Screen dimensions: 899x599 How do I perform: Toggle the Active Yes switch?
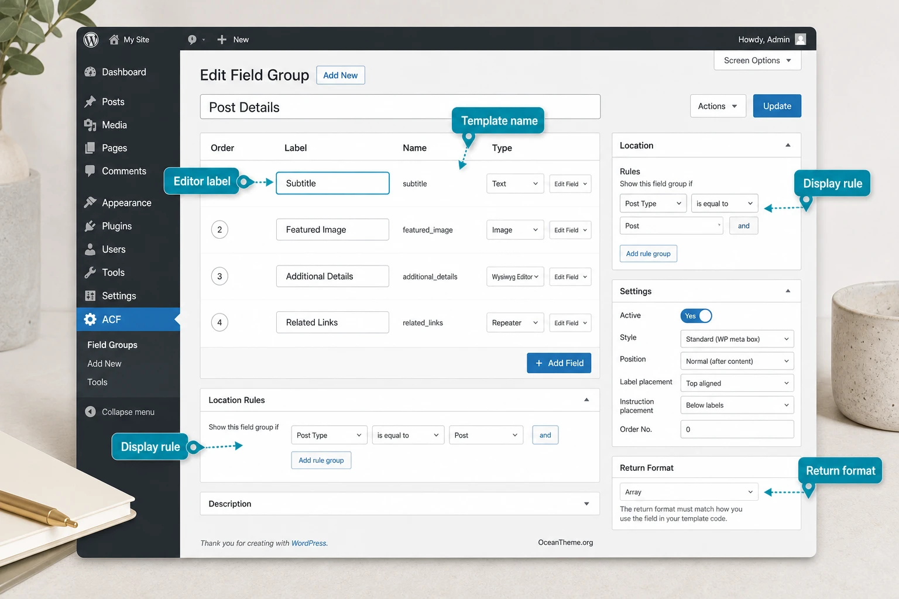696,316
